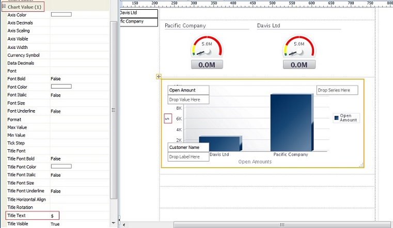Click the horizontal scrollbar left arrow

coord(123,225)
